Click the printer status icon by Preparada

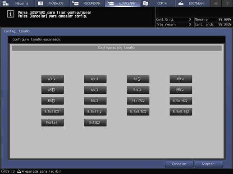point(19,171)
